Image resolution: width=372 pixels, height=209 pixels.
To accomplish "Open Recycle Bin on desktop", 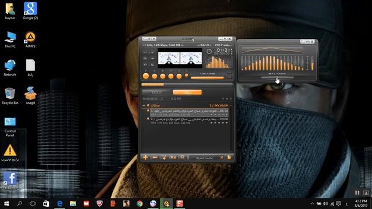I will (10, 96).
